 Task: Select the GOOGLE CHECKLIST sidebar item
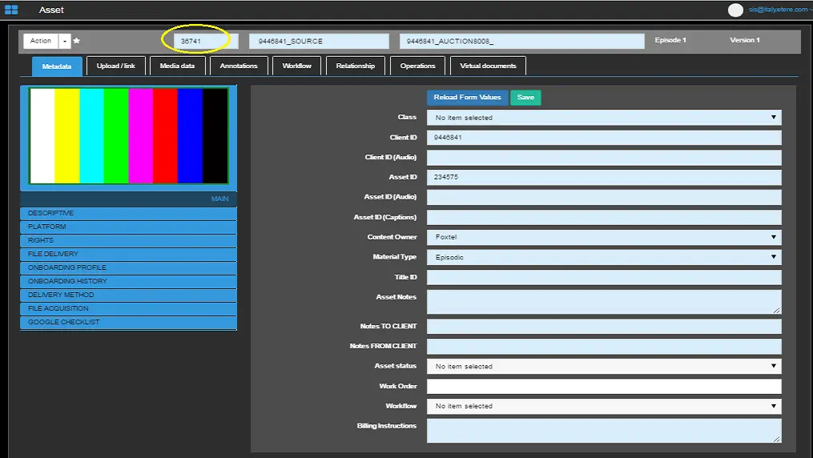[x=128, y=323]
